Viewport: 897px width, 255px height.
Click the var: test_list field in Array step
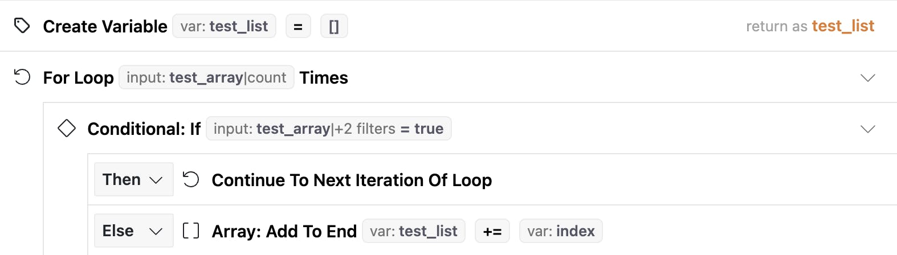pyautogui.click(x=414, y=231)
